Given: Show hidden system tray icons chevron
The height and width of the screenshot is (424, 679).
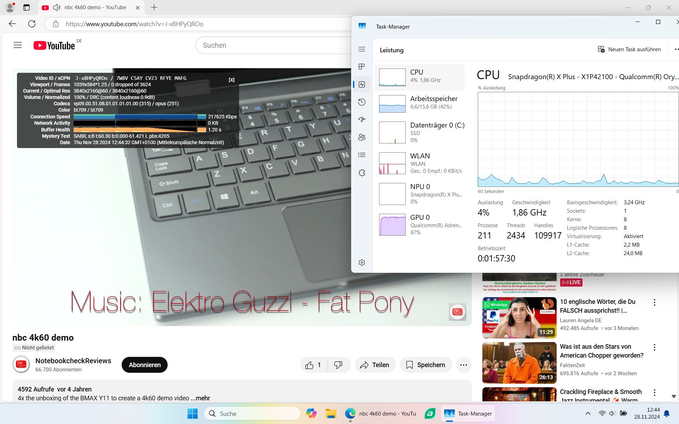Looking at the screenshot, I should [588, 413].
